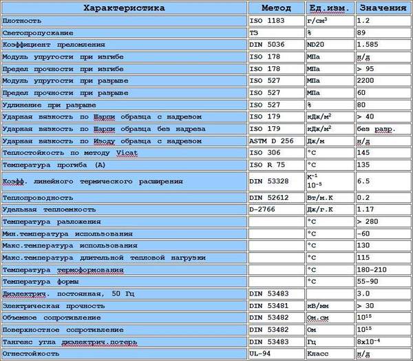This screenshot has height=361, width=413.
Task: Click the misspelled word Шарпи with notch
Action: pos(105,117)
